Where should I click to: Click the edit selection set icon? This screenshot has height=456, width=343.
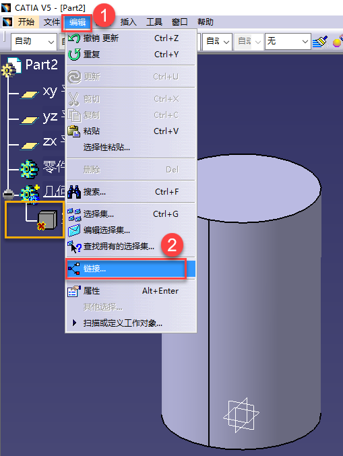click(74, 230)
